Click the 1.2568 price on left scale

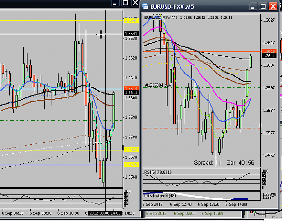point(131,177)
